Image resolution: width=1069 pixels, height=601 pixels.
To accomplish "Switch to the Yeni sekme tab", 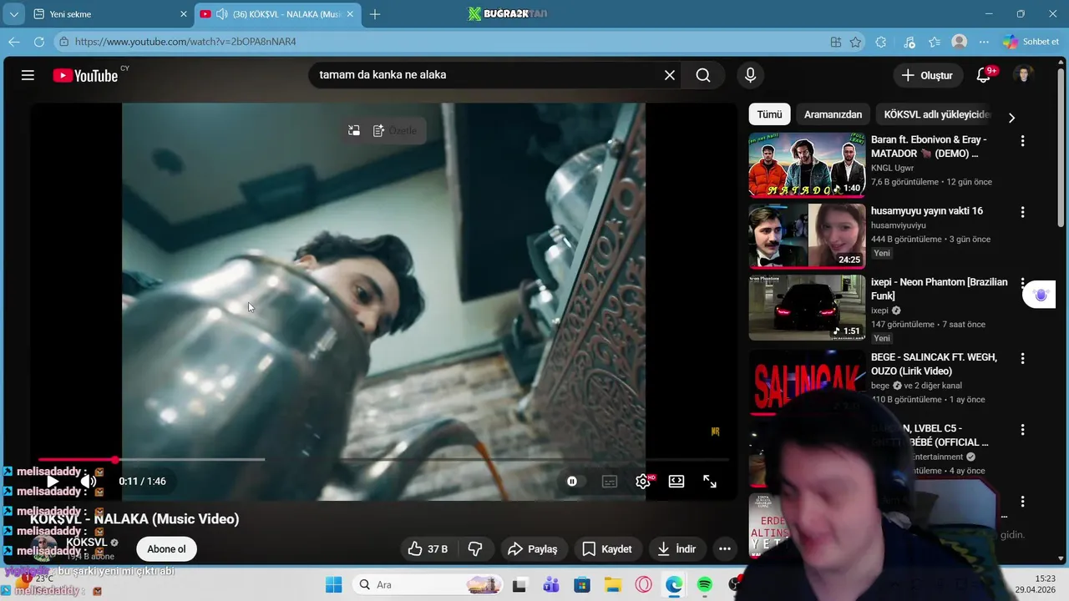I will tap(107, 14).
